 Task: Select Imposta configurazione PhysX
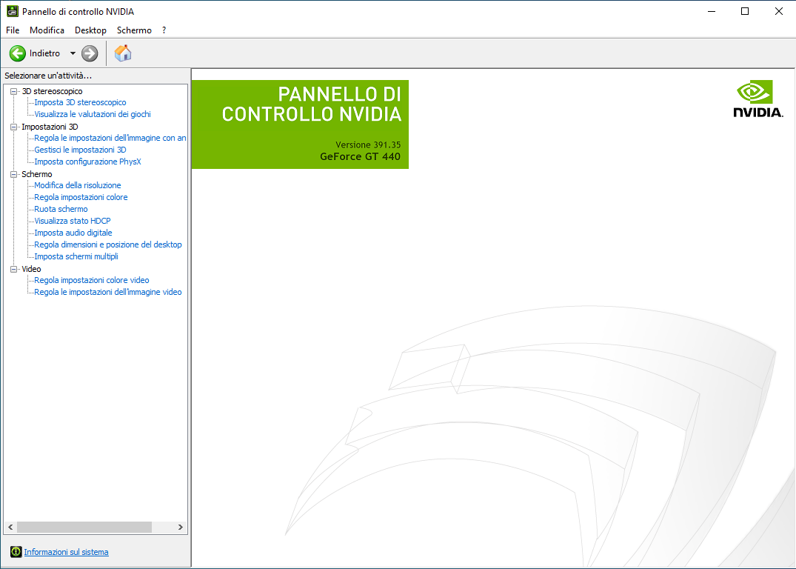coord(87,162)
